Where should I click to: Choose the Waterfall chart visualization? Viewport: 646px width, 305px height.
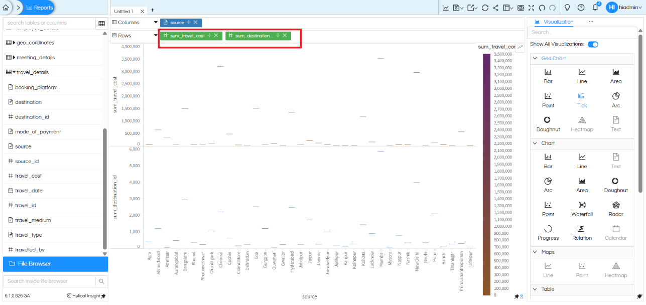click(x=582, y=208)
